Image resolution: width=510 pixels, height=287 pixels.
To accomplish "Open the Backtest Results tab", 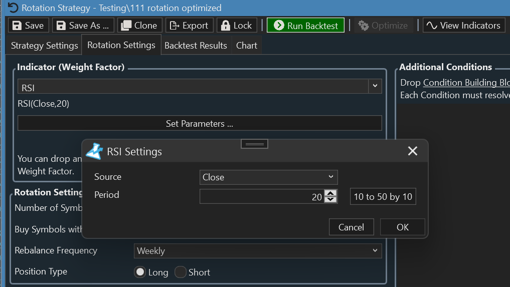I will [x=196, y=46].
